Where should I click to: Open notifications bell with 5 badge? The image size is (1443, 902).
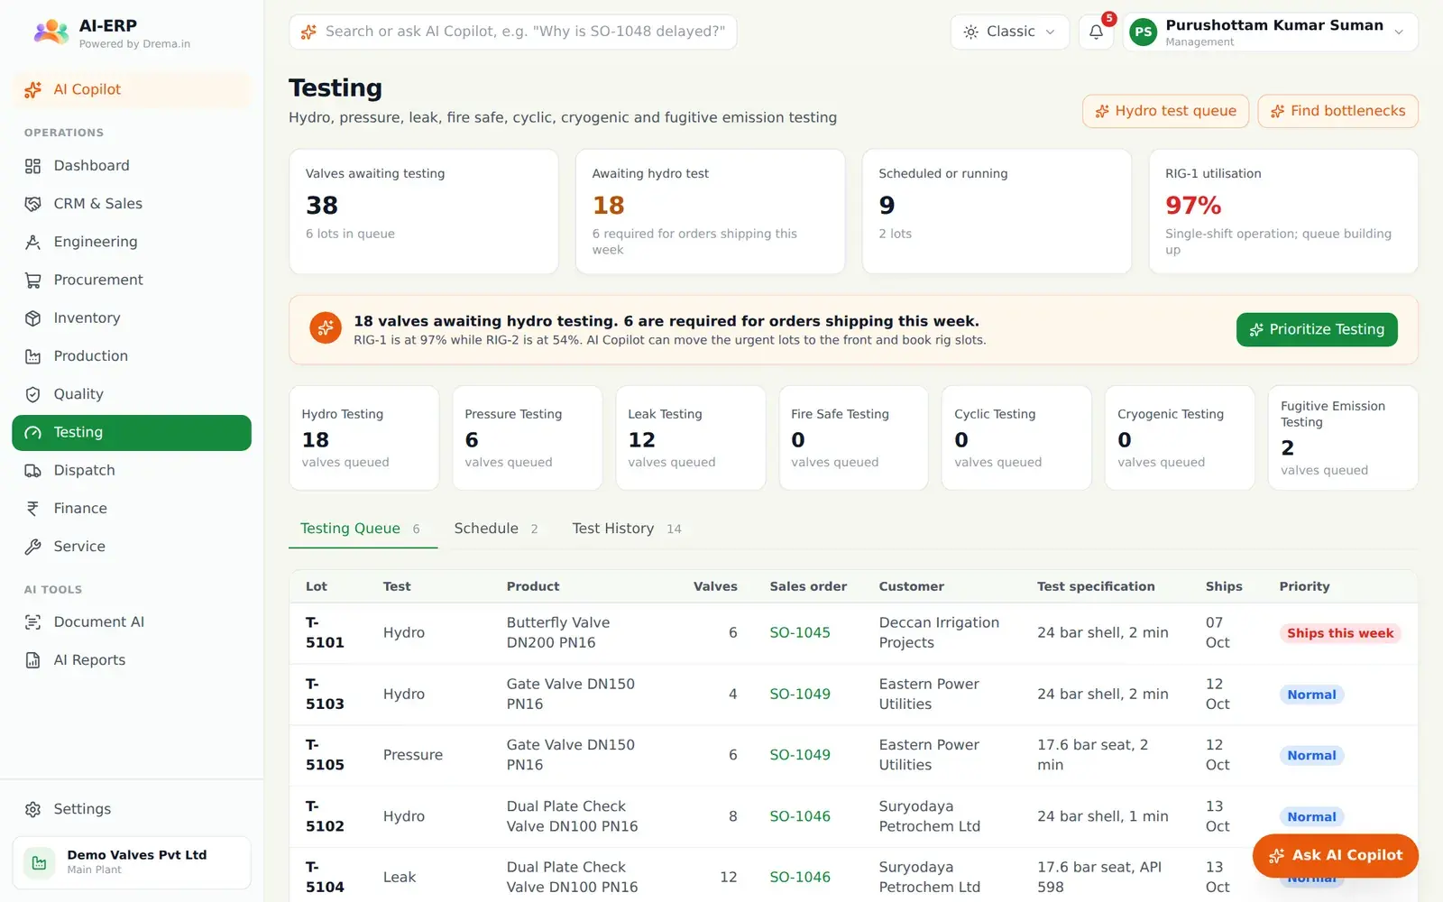pyautogui.click(x=1096, y=32)
